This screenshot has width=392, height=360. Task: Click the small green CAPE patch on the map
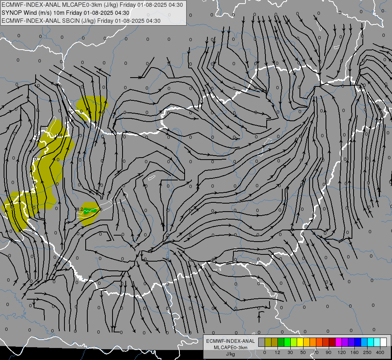pyautogui.click(x=90, y=211)
